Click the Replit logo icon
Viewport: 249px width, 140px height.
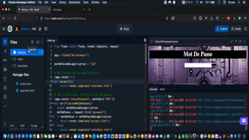tap(10, 29)
